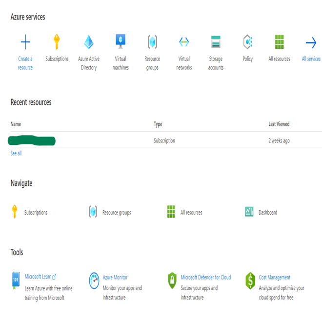
Task: Open Microsoft Defender for Cloud link
Action: click(x=205, y=278)
